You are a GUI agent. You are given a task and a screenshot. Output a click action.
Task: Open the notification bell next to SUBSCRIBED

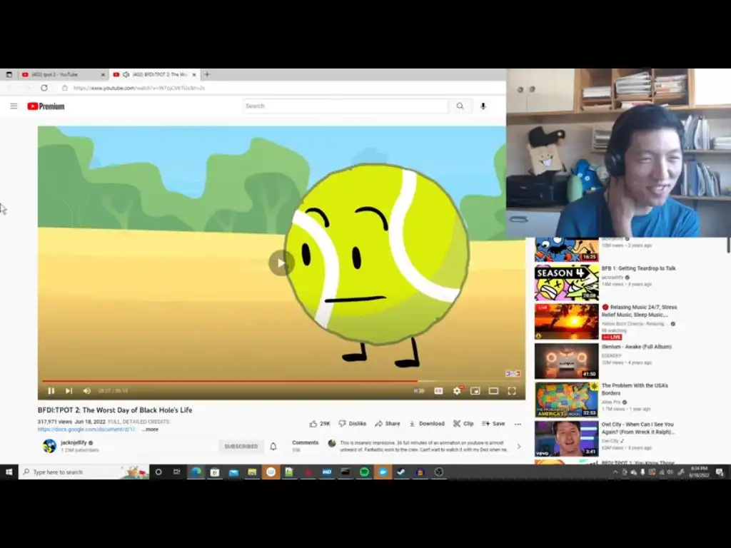[273, 447]
